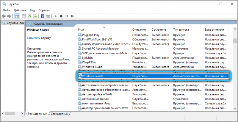
Task: Select the Автонастройка WWAN service
Action: pyautogui.click(x=153, y=94)
